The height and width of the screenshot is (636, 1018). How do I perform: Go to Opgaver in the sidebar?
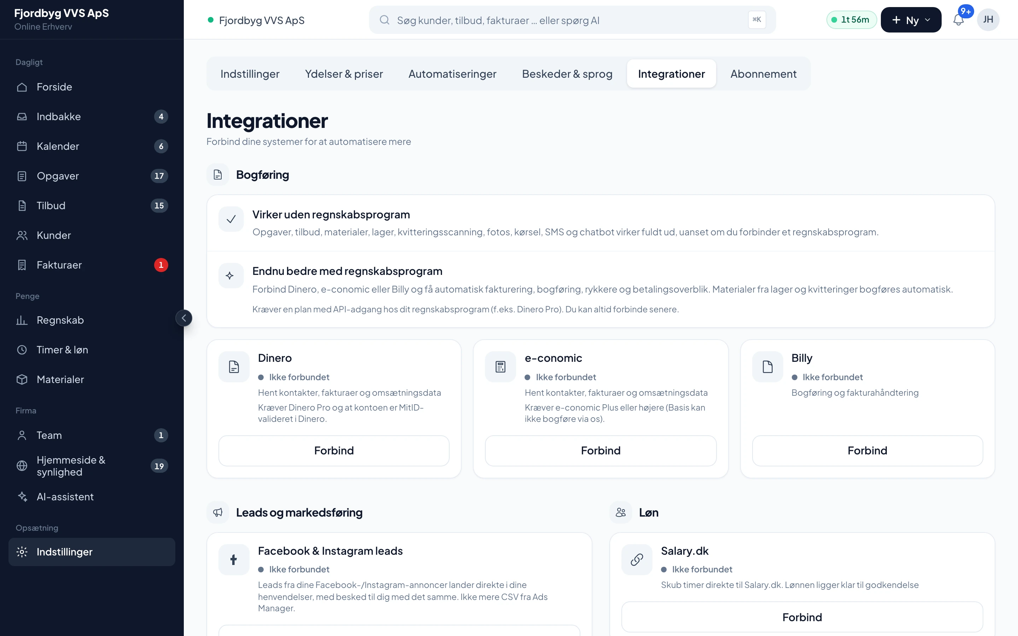pos(92,176)
